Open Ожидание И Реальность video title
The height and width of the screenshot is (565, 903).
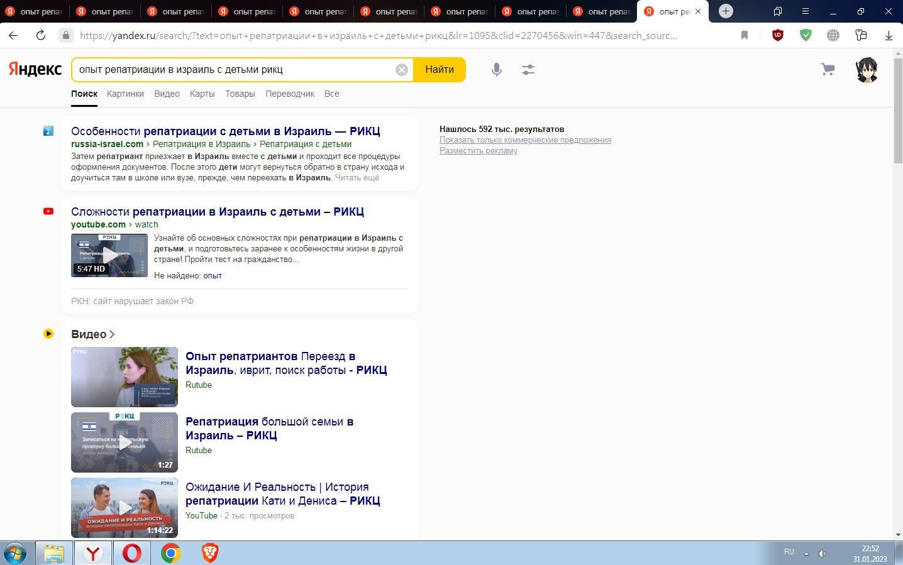(x=283, y=494)
